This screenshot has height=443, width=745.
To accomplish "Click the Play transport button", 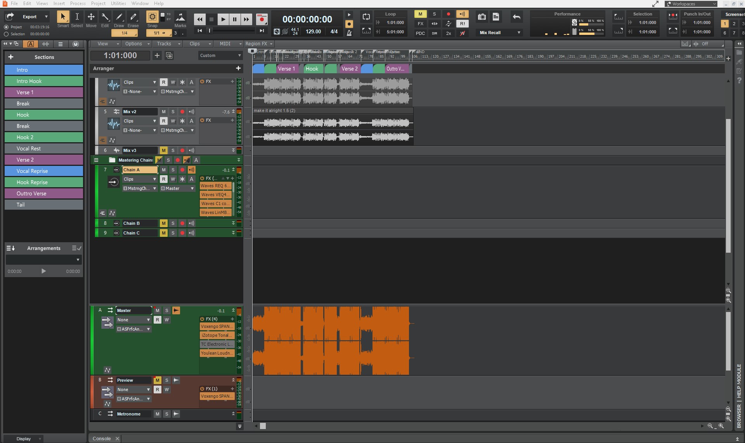I will [x=223, y=19].
